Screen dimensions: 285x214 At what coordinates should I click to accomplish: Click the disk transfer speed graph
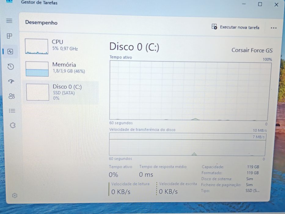point(188,144)
